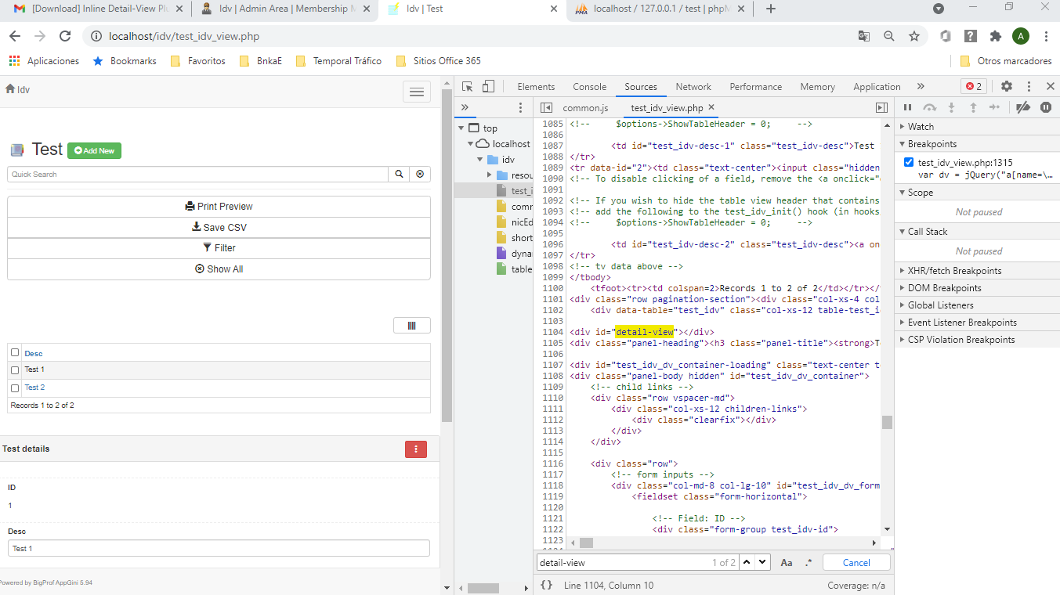Reload the current page
This screenshot has height=595, width=1060.
[x=65, y=36]
